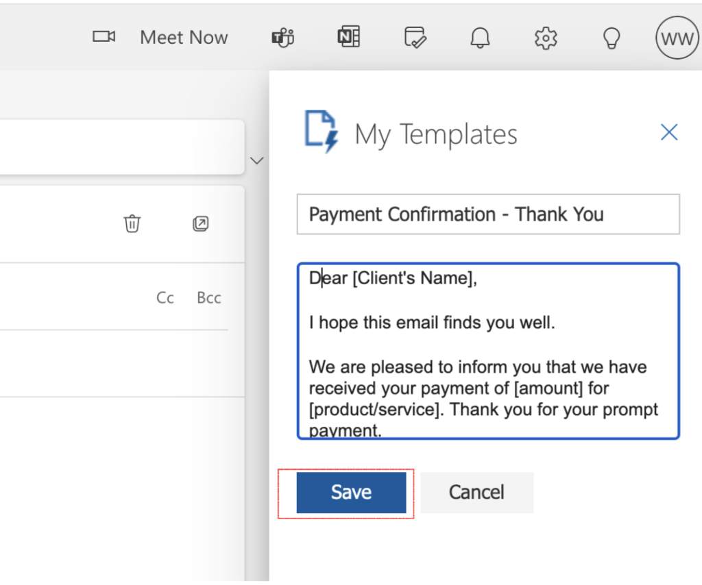The height and width of the screenshot is (585, 702).
Task: Open the Tips lightbulb icon
Action: [x=611, y=38]
